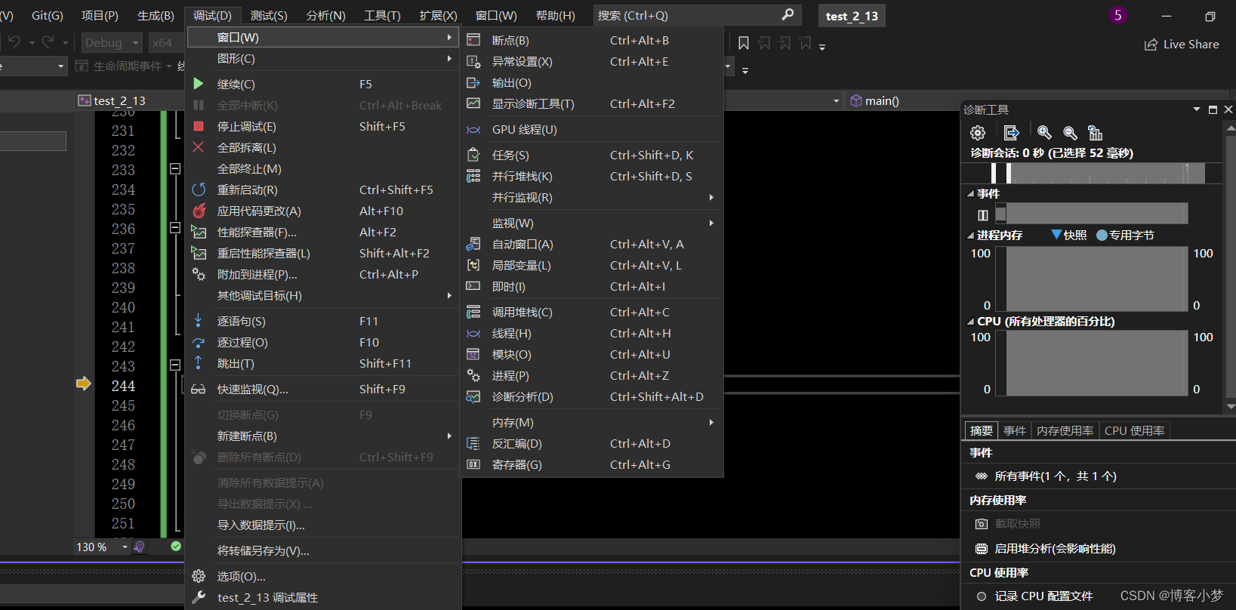This screenshot has height=610, width=1236.
Task: Open 快速监视(Q) quick watch
Action: click(323, 390)
